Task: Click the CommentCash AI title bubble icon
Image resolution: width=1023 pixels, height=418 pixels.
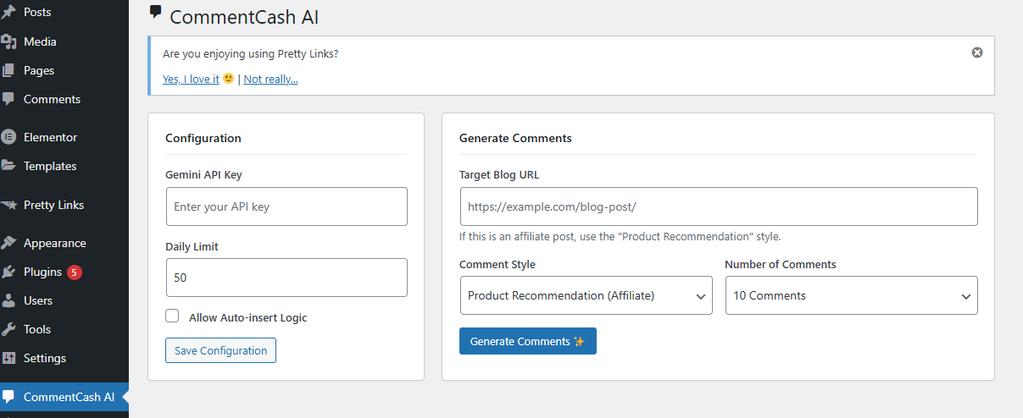Action: click(x=155, y=12)
